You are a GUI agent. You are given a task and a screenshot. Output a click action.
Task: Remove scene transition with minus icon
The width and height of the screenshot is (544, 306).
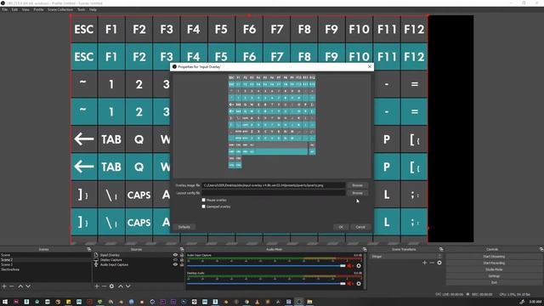click(432, 263)
